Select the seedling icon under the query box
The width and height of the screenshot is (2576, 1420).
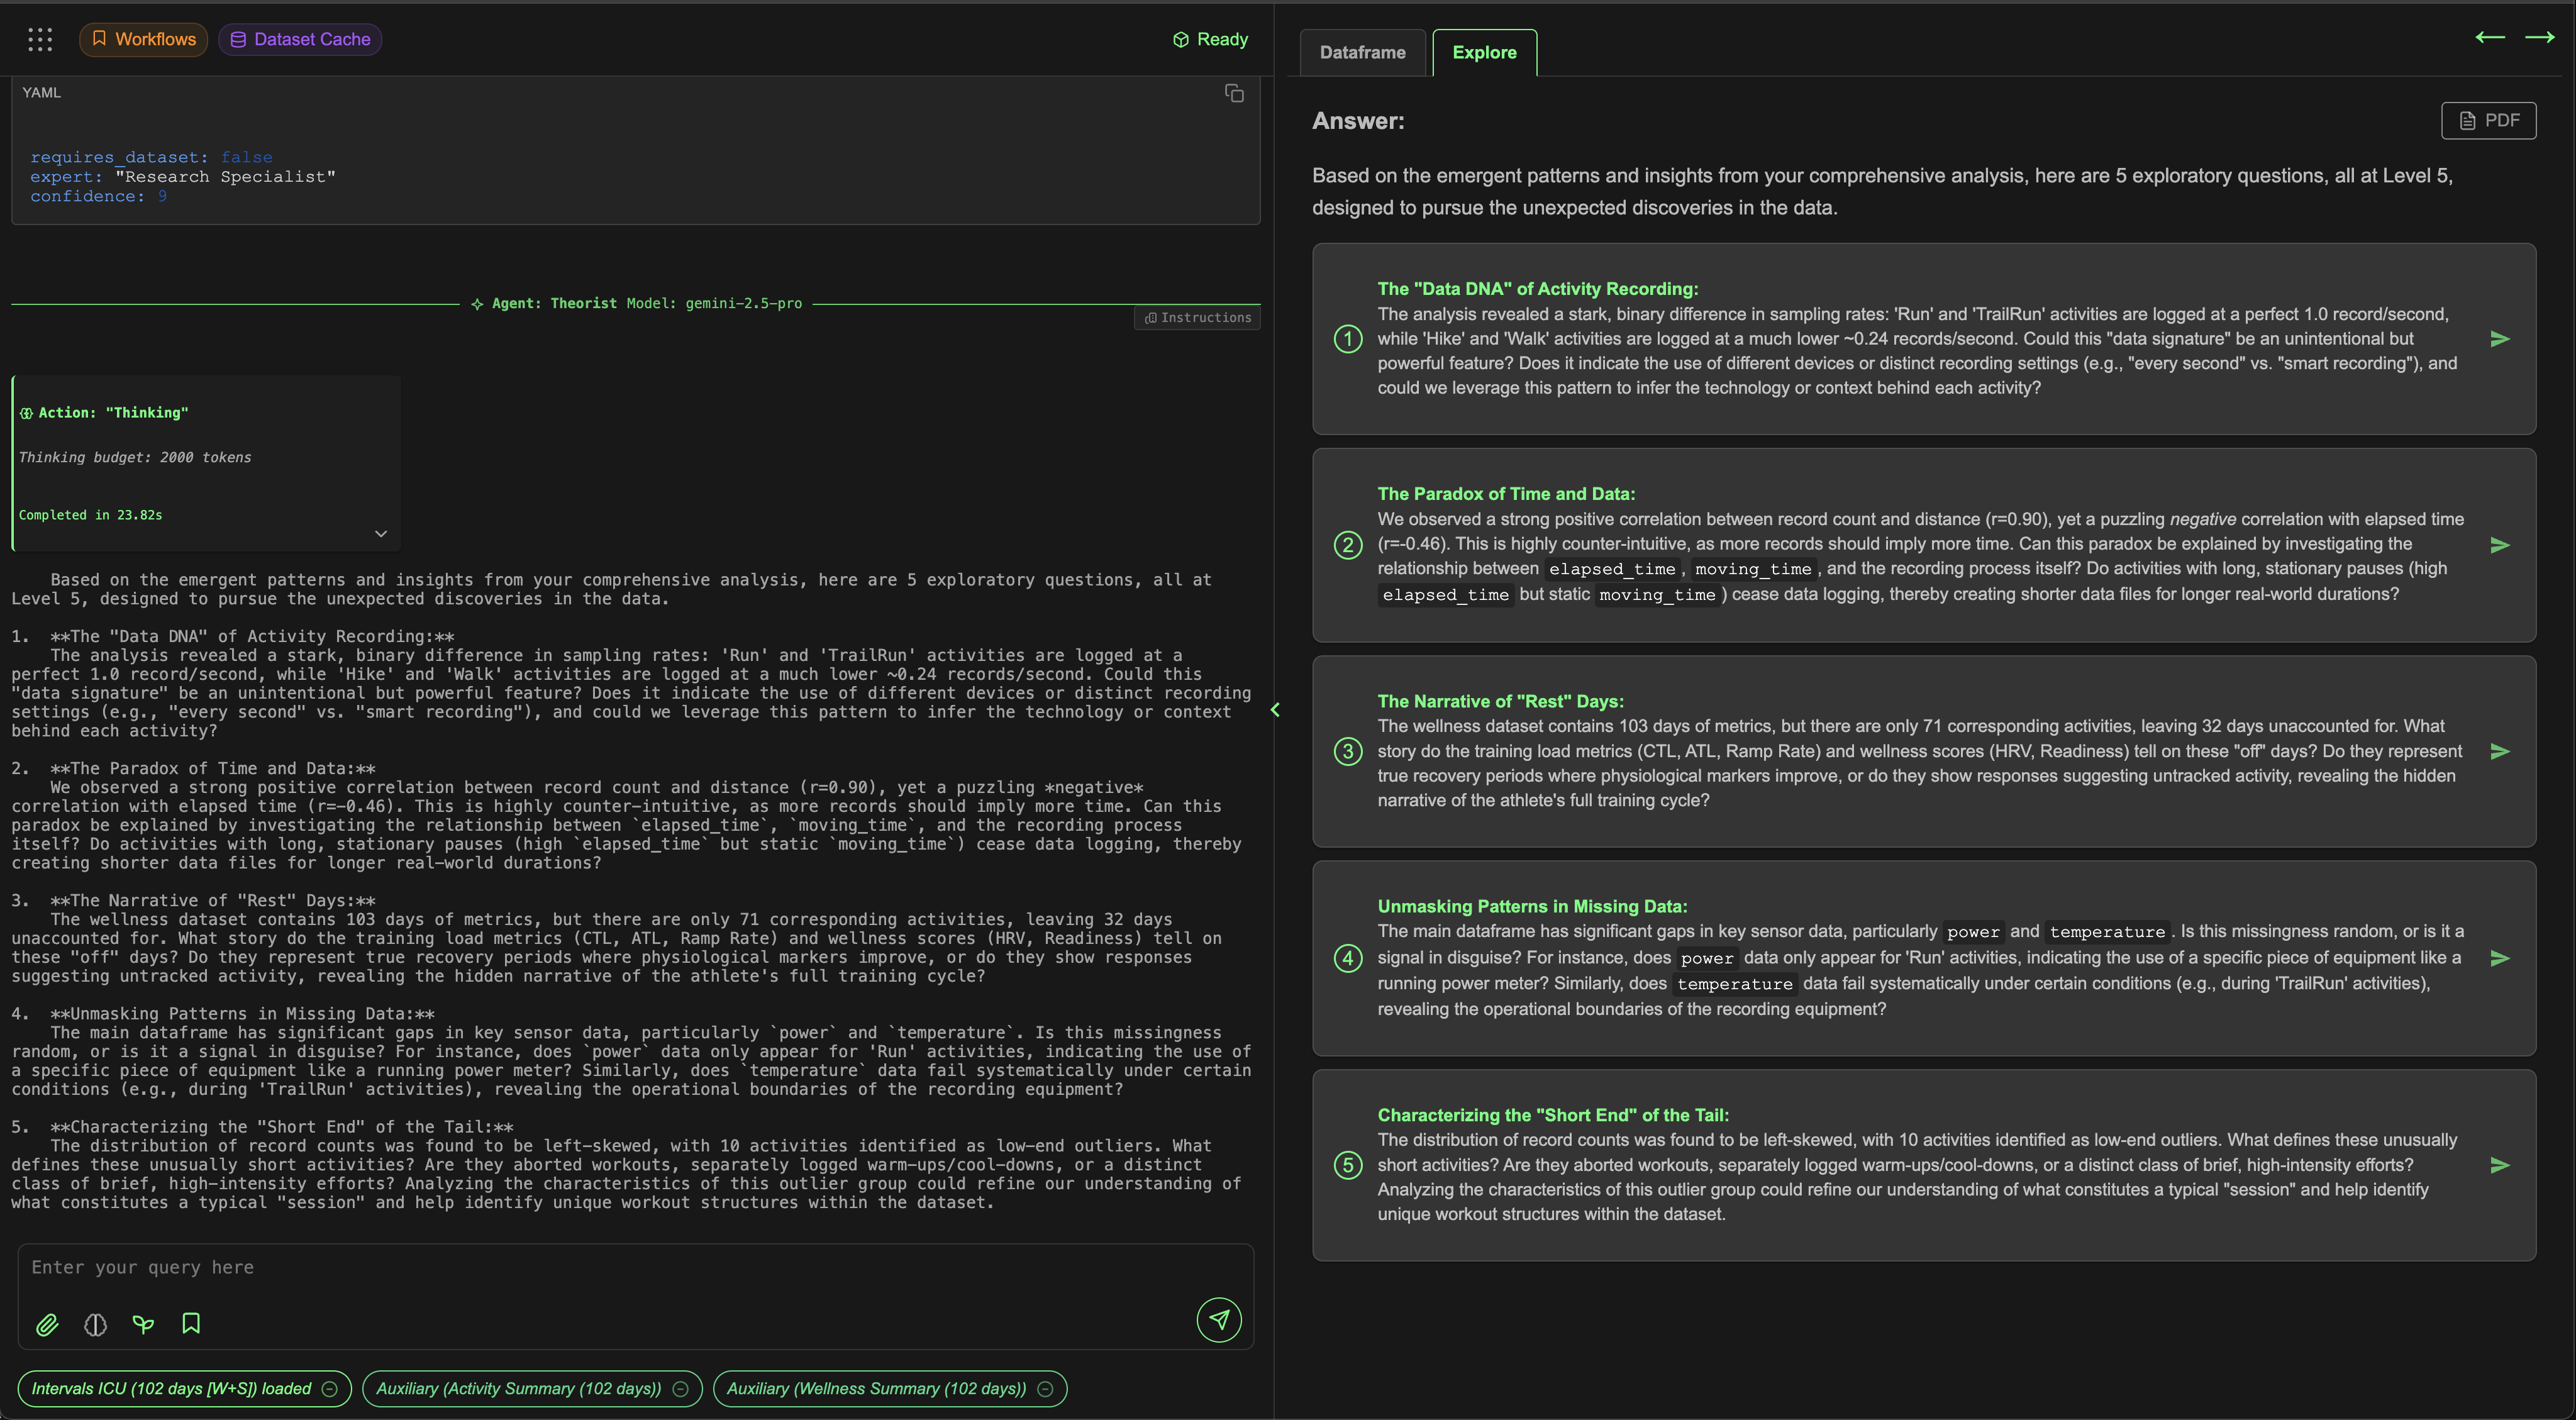click(143, 1324)
